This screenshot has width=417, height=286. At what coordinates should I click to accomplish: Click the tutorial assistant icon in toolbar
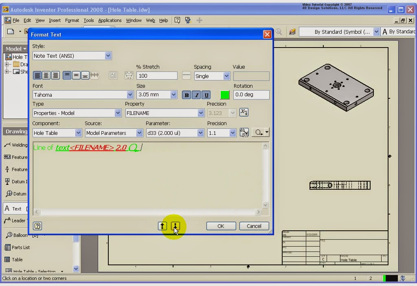coord(188,20)
